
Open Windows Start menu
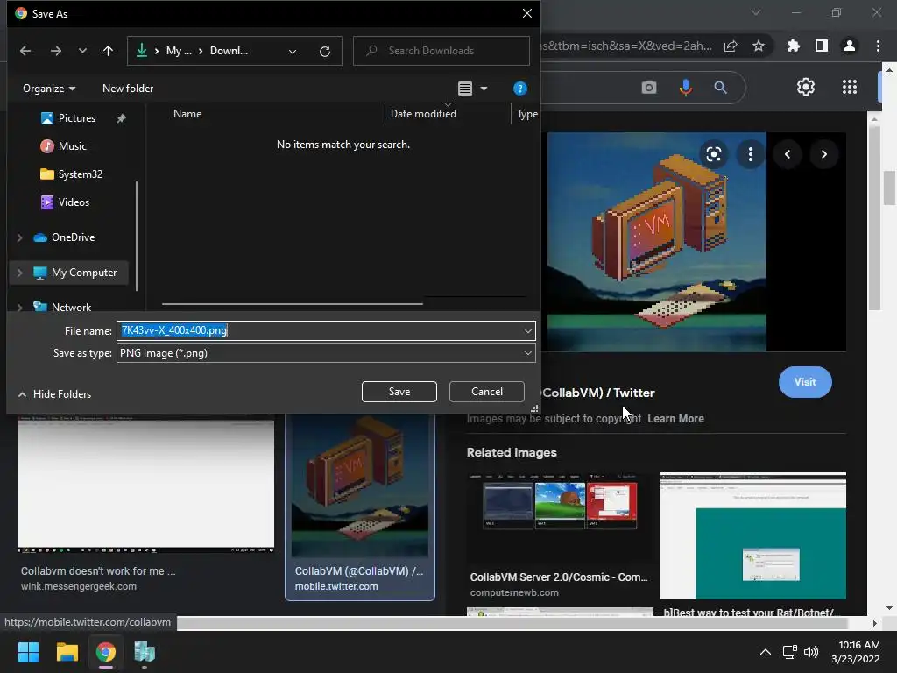28,652
